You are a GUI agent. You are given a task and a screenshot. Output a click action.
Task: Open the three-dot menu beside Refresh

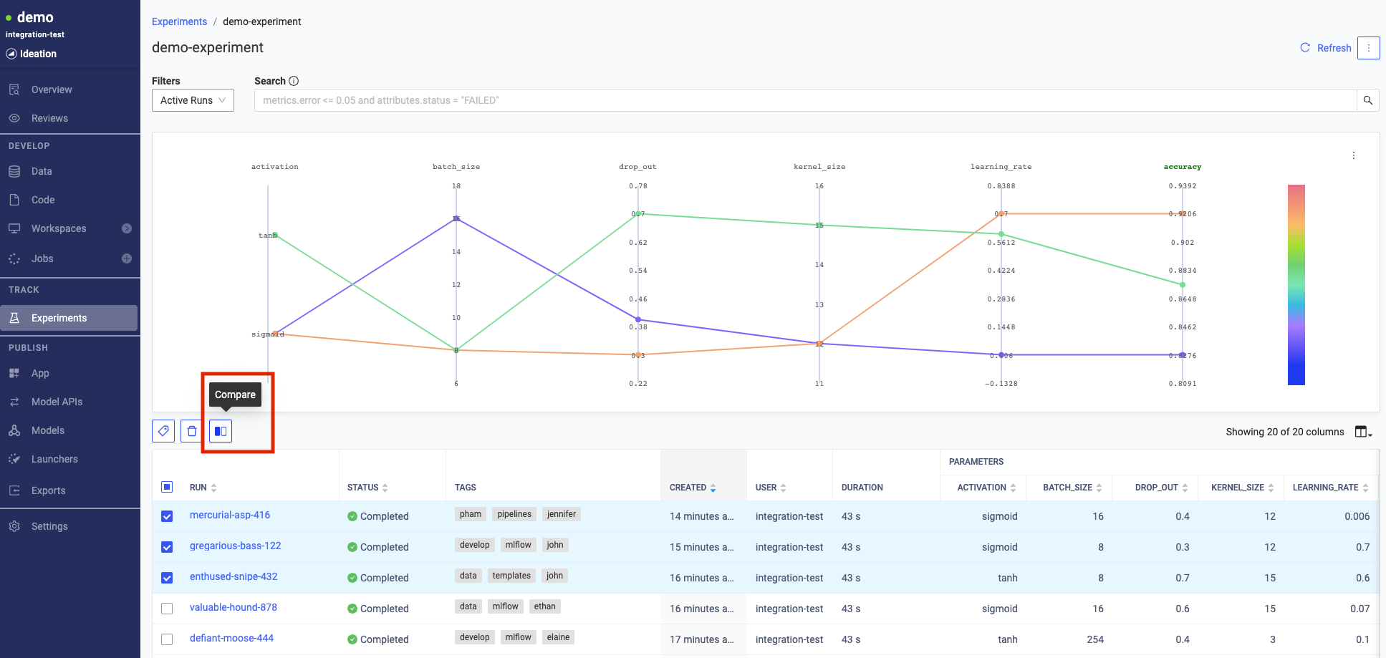(1369, 48)
